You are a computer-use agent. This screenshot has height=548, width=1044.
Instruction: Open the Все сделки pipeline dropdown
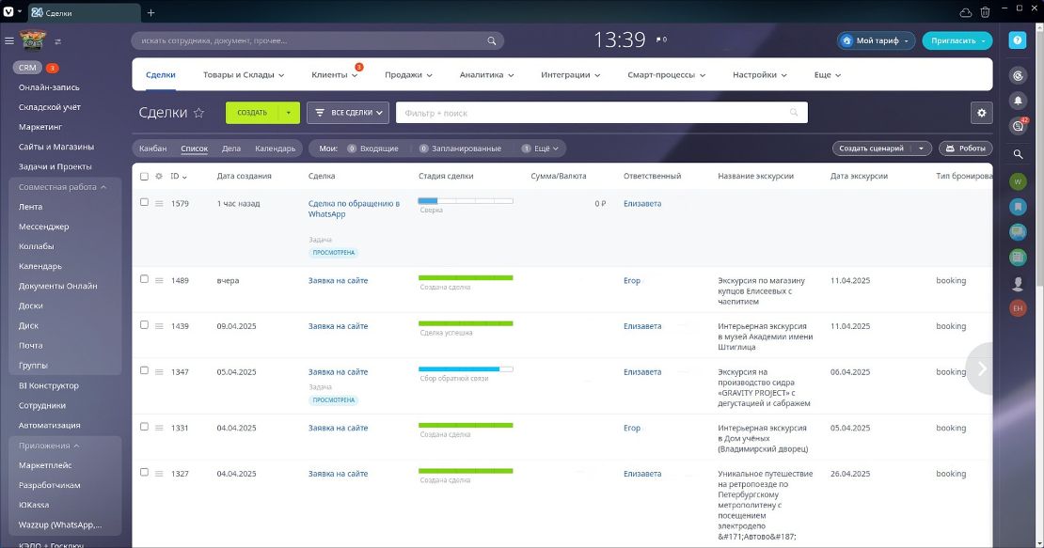click(x=348, y=113)
